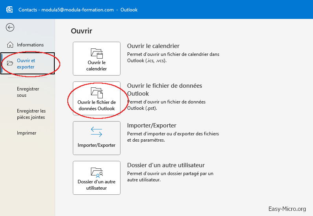Select the Ouvrir et exporter sidebar label
Screen dimensions: 313x216
(26, 64)
